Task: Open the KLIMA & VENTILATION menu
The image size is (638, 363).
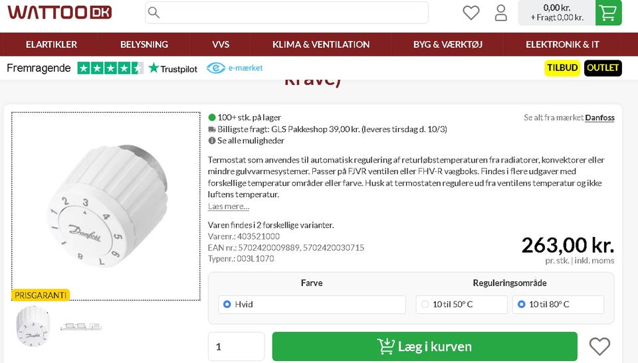Action: coord(320,44)
